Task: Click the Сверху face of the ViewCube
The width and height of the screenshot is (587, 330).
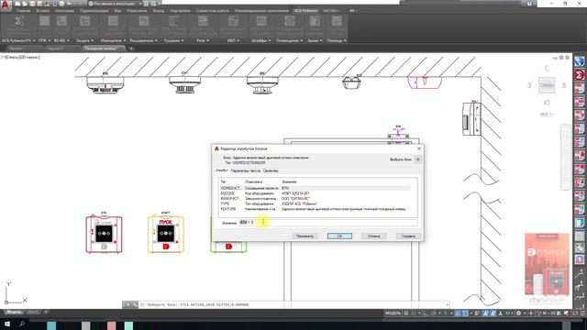Action: click(547, 85)
